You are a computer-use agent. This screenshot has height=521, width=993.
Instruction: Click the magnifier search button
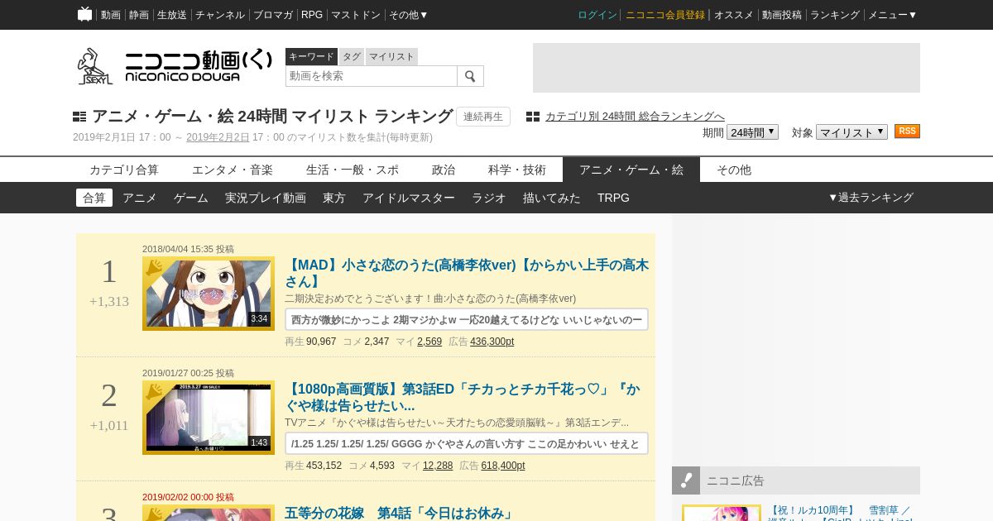tap(470, 76)
